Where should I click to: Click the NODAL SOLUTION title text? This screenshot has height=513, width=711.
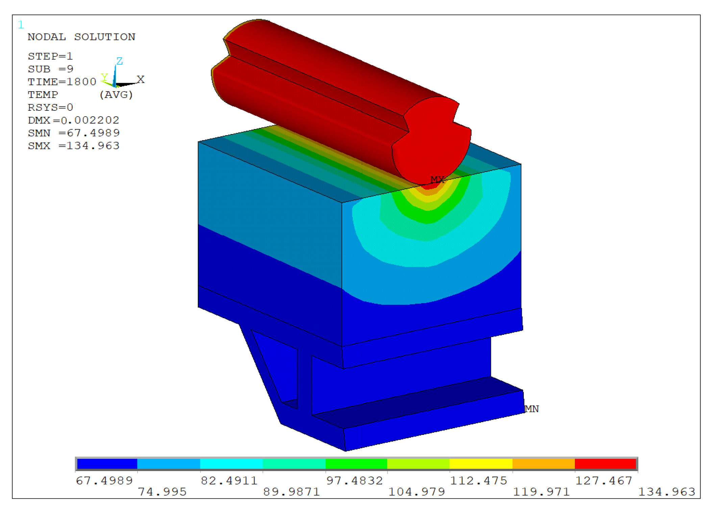[81, 37]
